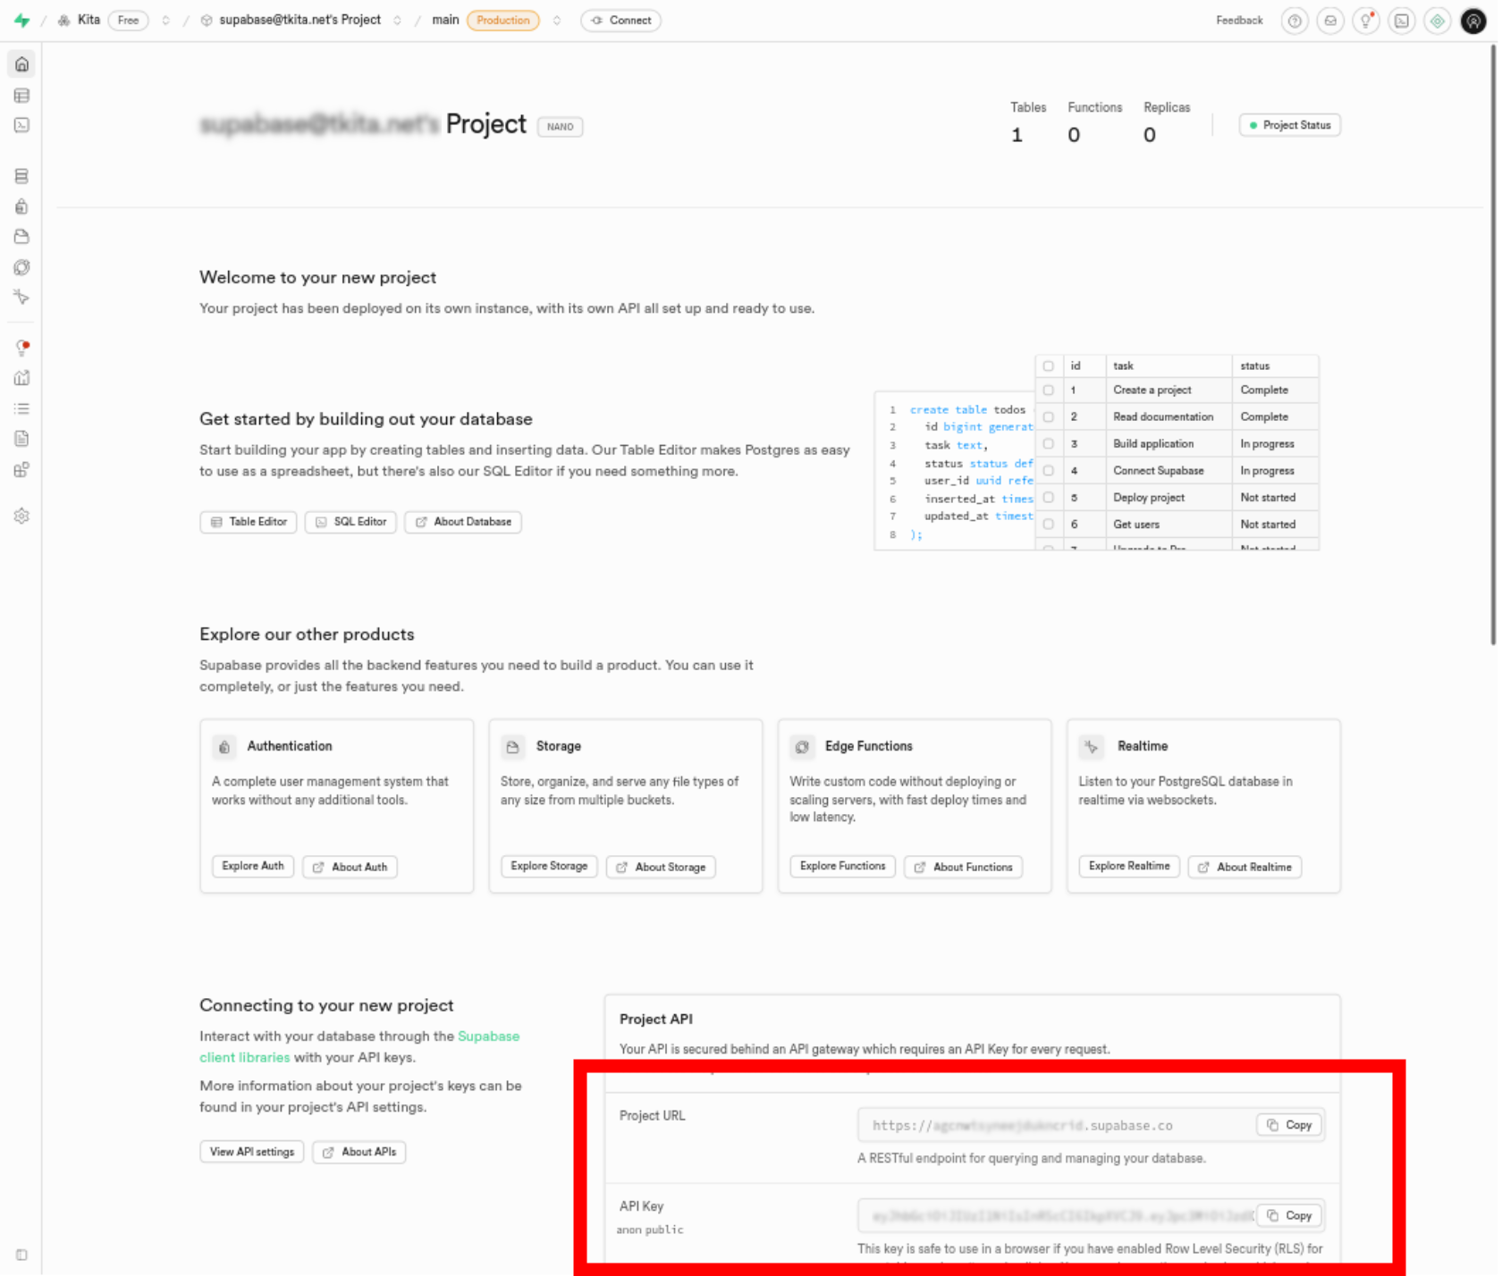
Task: Tick the checkbox for 'Build application' row
Action: click(x=1048, y=444)
